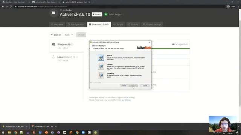Expand the Branch filter

tap(56, 35)
